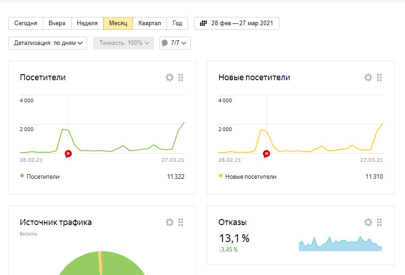Open Детализация: по дням dropdown

coord(48,43)
